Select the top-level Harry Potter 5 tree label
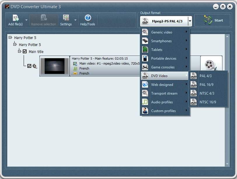This screenshot has width=237, height=179. click(x=25, y=38)
